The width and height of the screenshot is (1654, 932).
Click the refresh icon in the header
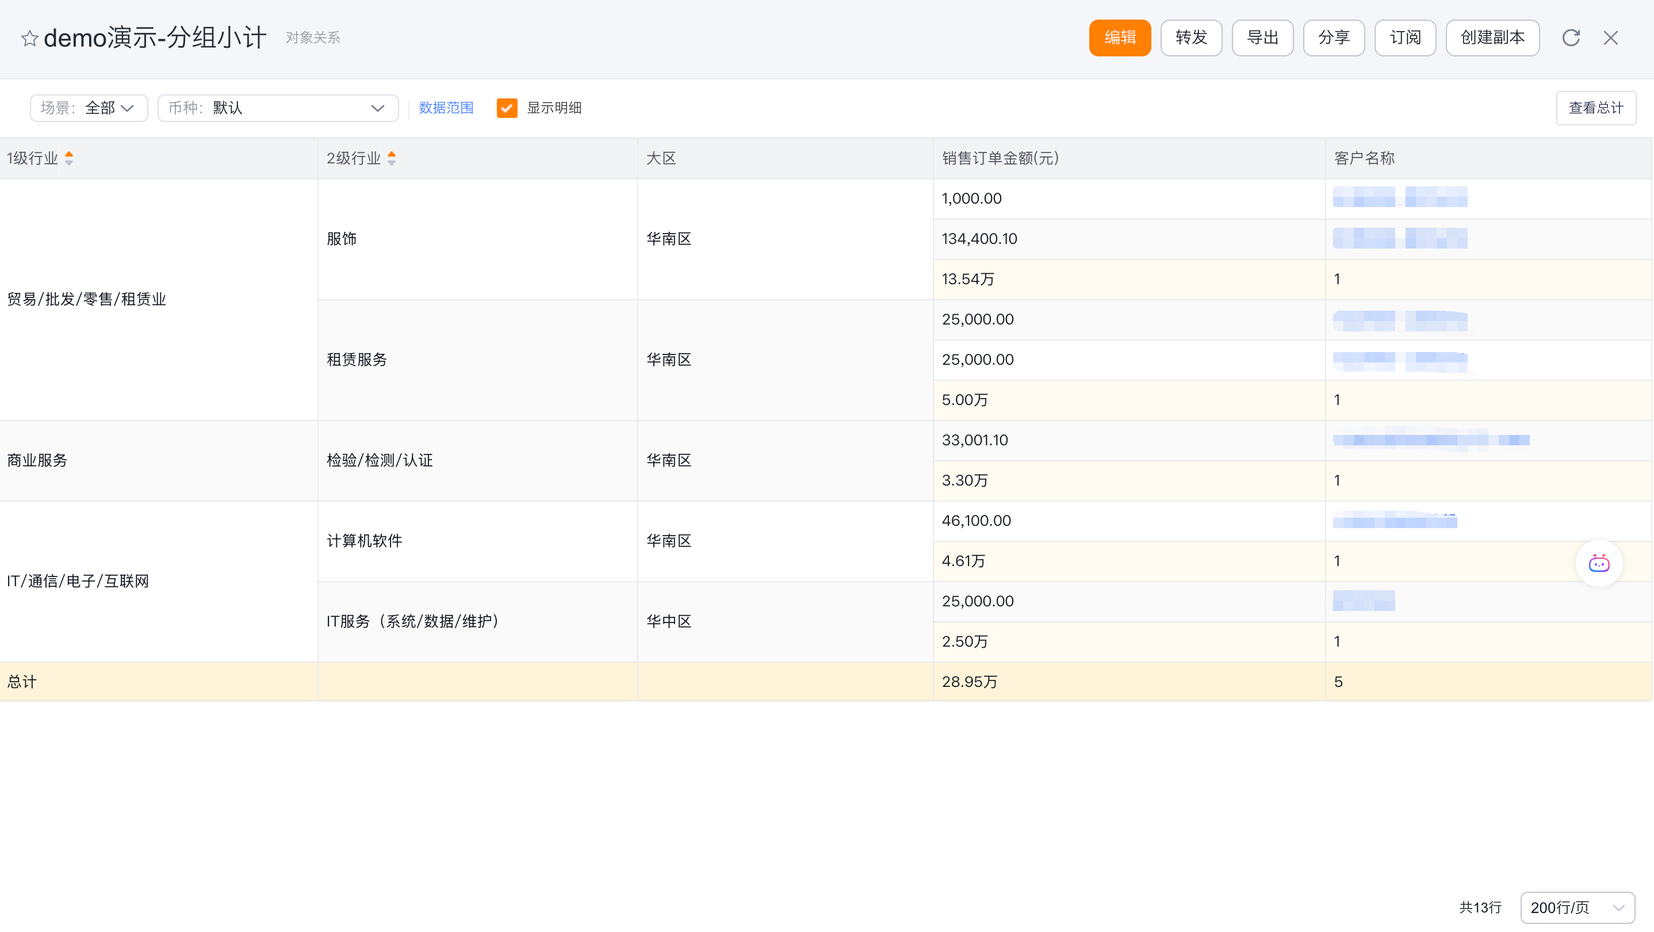pos(1571,38)
